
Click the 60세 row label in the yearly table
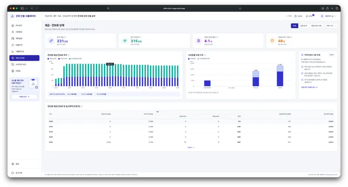point(51,137)
